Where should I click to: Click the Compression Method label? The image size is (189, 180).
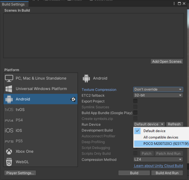click(99, 160)
